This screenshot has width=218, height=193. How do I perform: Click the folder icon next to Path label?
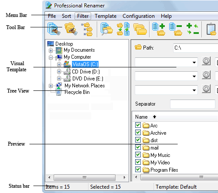coord(138,47)
